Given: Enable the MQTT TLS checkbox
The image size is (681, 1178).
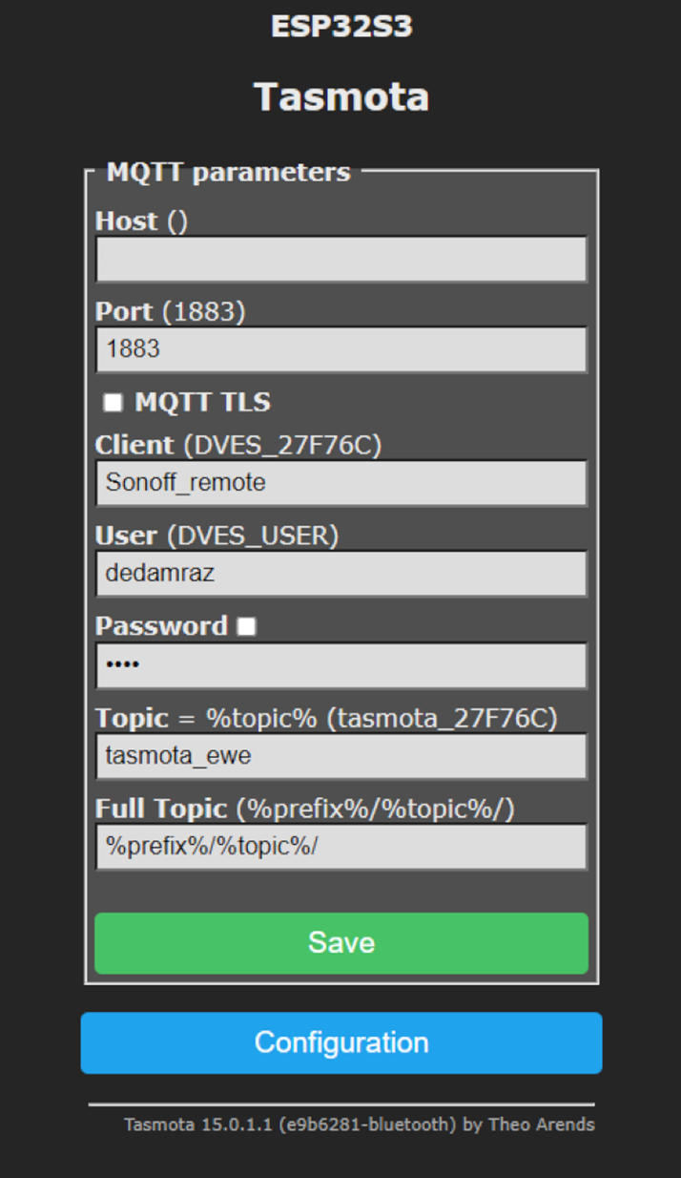Looking at the screenshot, I should 113,403.
